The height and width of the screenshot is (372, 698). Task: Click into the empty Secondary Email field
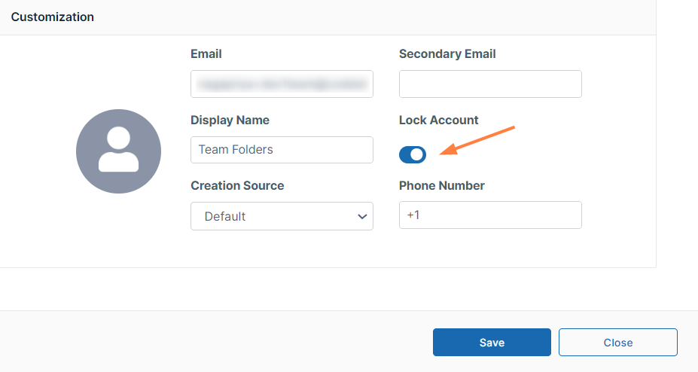pos(490,84)
